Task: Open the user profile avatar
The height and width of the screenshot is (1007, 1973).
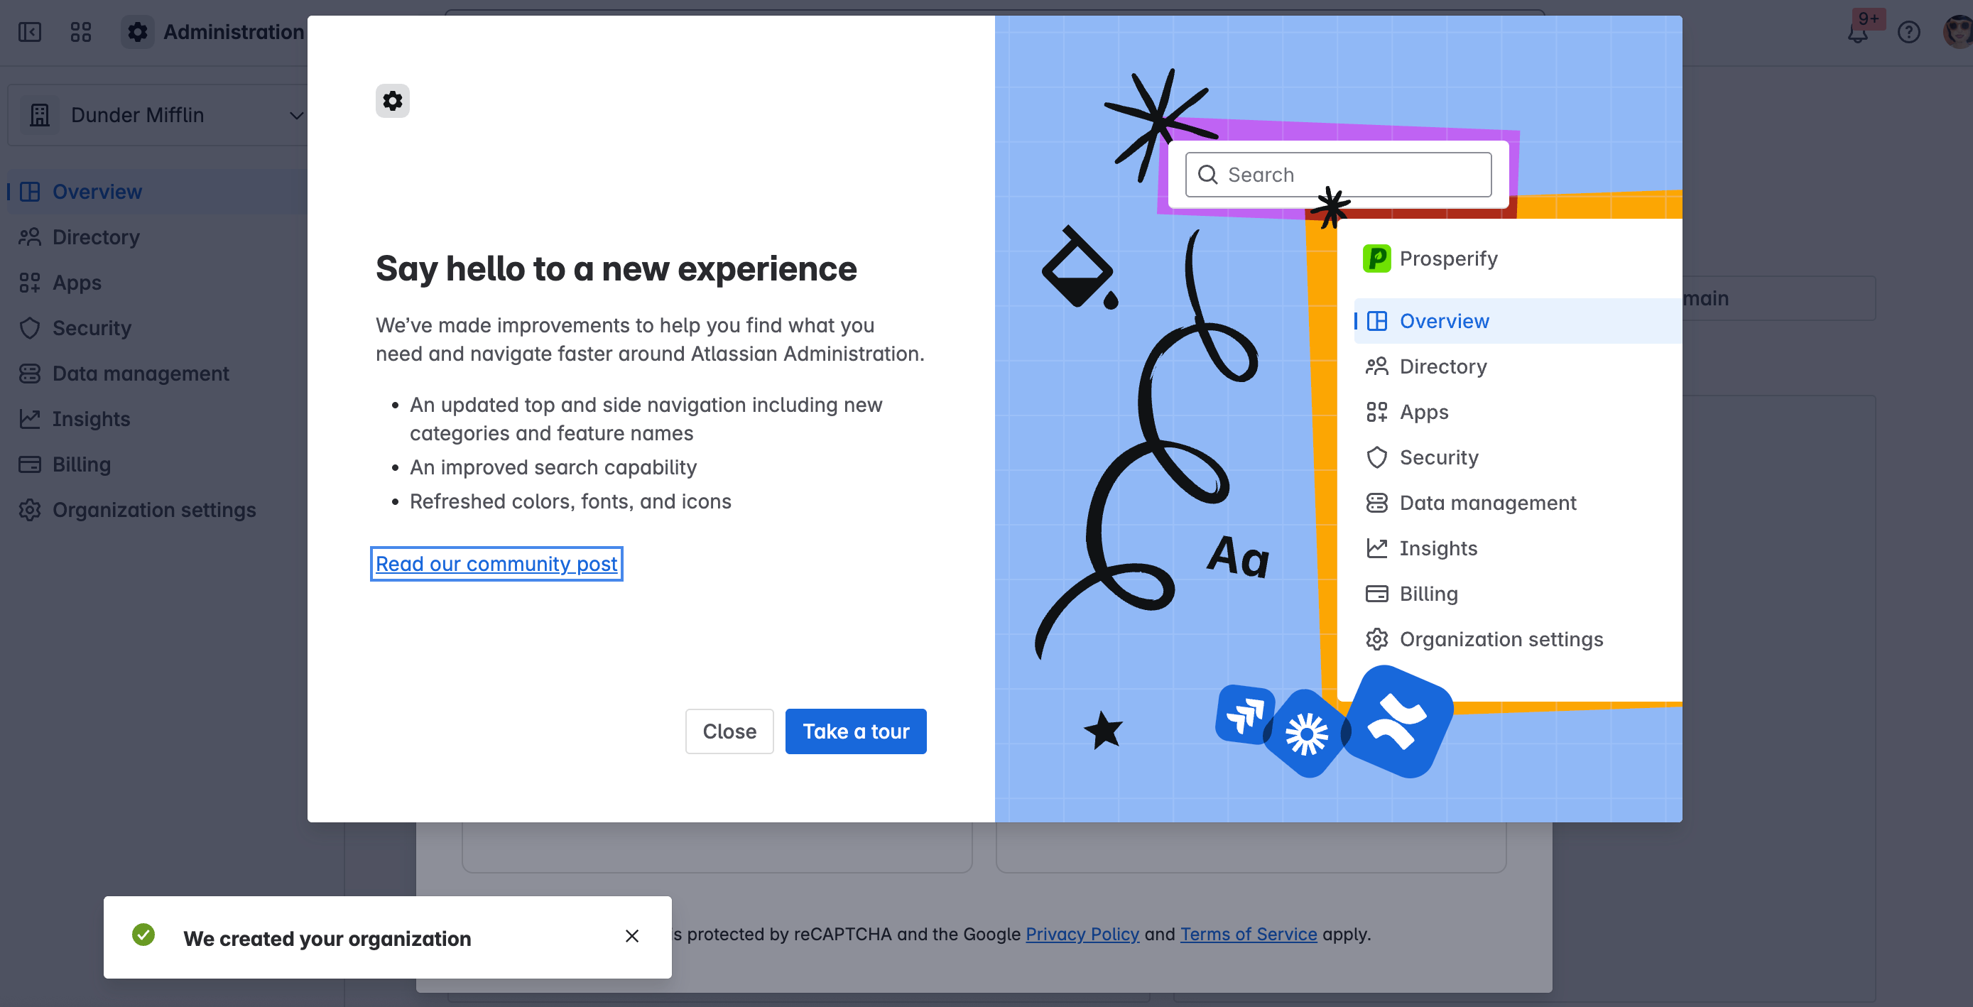Action: 1959,32
